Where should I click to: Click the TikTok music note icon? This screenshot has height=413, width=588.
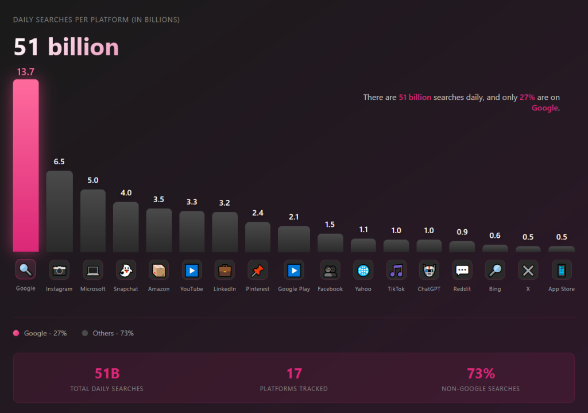click(396, 271)
